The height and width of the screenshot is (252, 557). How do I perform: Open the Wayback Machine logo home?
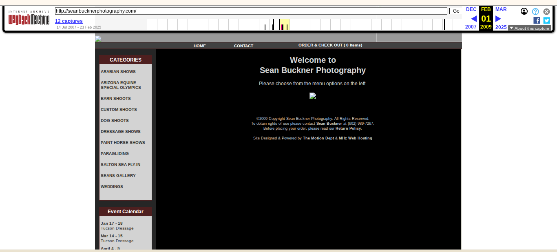coord(29,18)
